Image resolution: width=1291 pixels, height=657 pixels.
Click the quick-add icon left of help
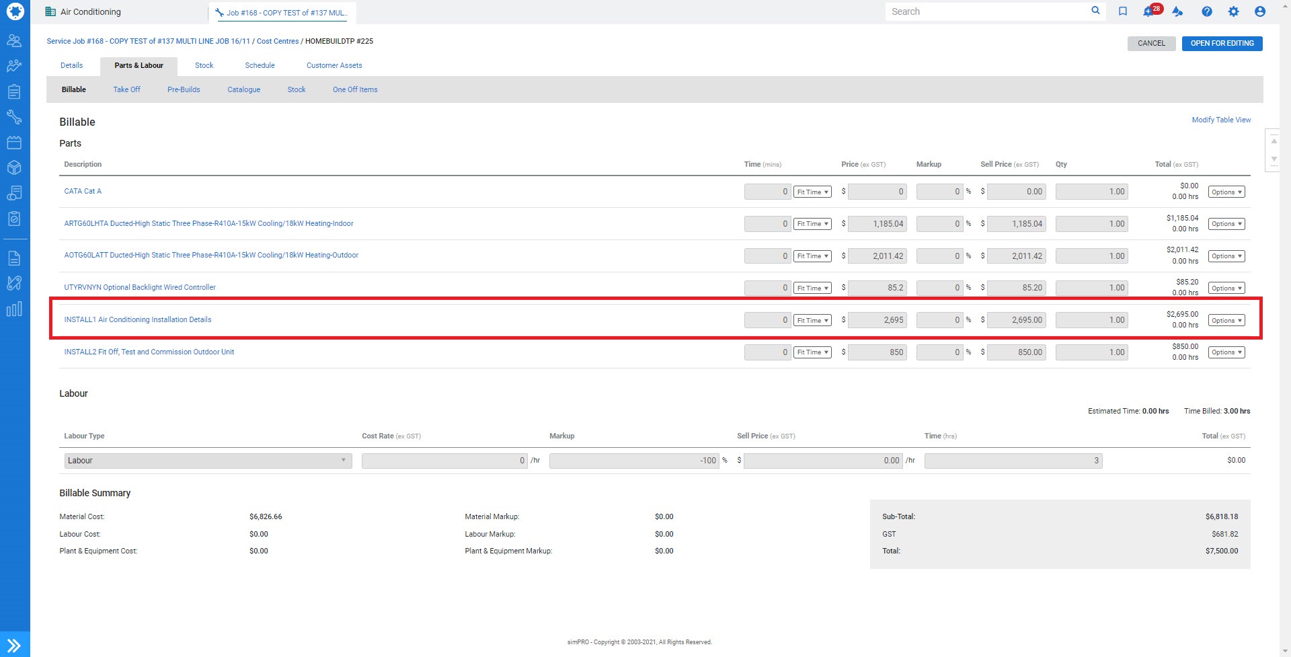click(1177, 11)
